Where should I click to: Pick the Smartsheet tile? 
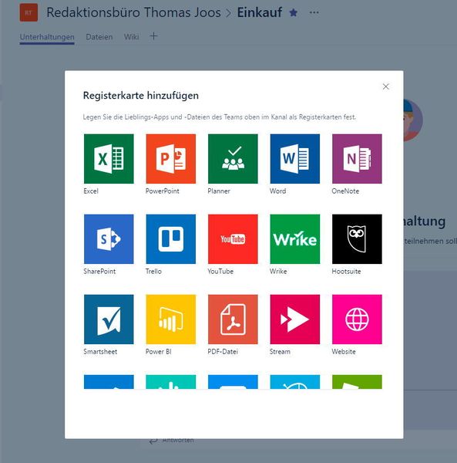coord(109,319)
